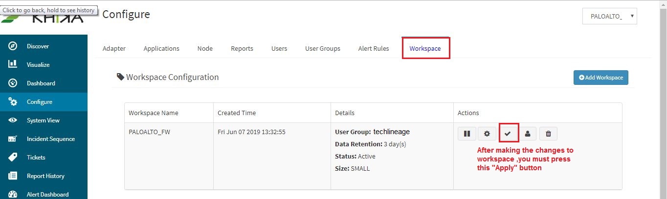The width and height of the screenshot is (667, 199).
Task: Pause the PALOALTO_FW workspace
Action: [x=467, y=133]
